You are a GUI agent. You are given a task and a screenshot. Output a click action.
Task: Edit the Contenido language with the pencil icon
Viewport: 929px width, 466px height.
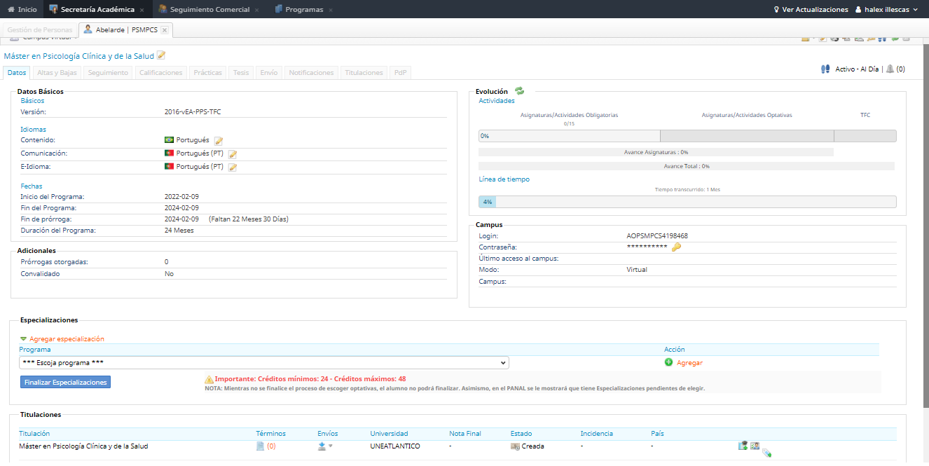click(219, 141)
